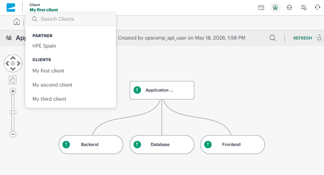Viewport: 324px width, 175px height.
Task: Open the robot automation icon
Action: click(289, 8)
